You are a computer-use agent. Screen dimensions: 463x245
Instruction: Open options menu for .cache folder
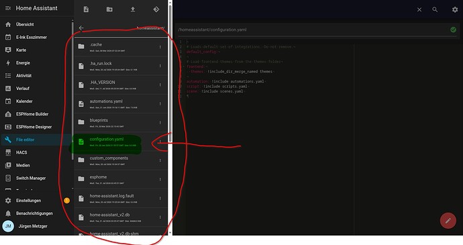(160, 47)
